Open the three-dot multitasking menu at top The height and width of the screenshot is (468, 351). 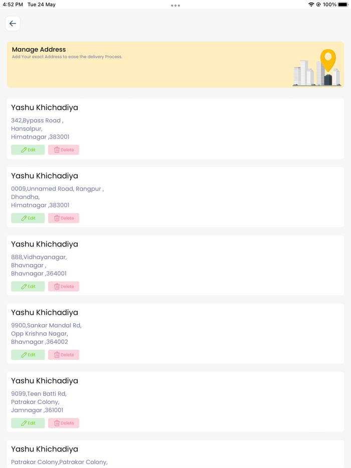click(x=175, y=6)
